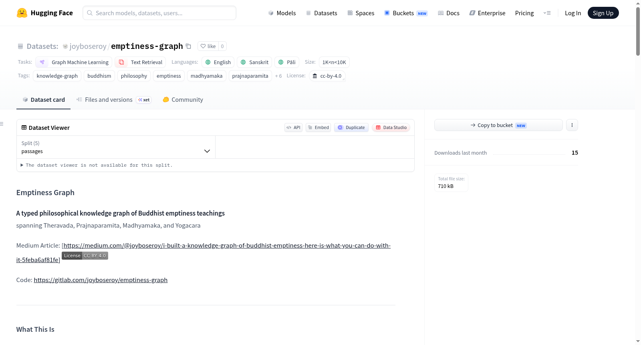Click the madhyamaka tag

point(207,76)
